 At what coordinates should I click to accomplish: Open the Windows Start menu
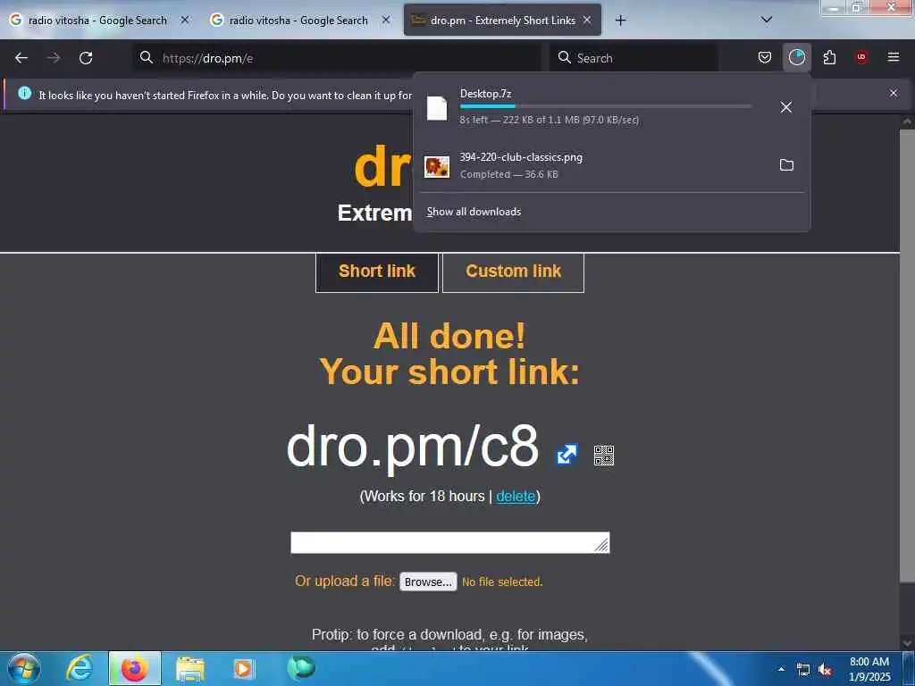pyautogui.click(x=23, y=668)
